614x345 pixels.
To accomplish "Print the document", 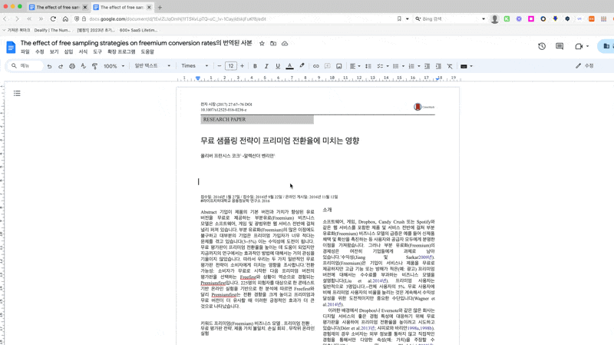I will click(x=72, y=66).
